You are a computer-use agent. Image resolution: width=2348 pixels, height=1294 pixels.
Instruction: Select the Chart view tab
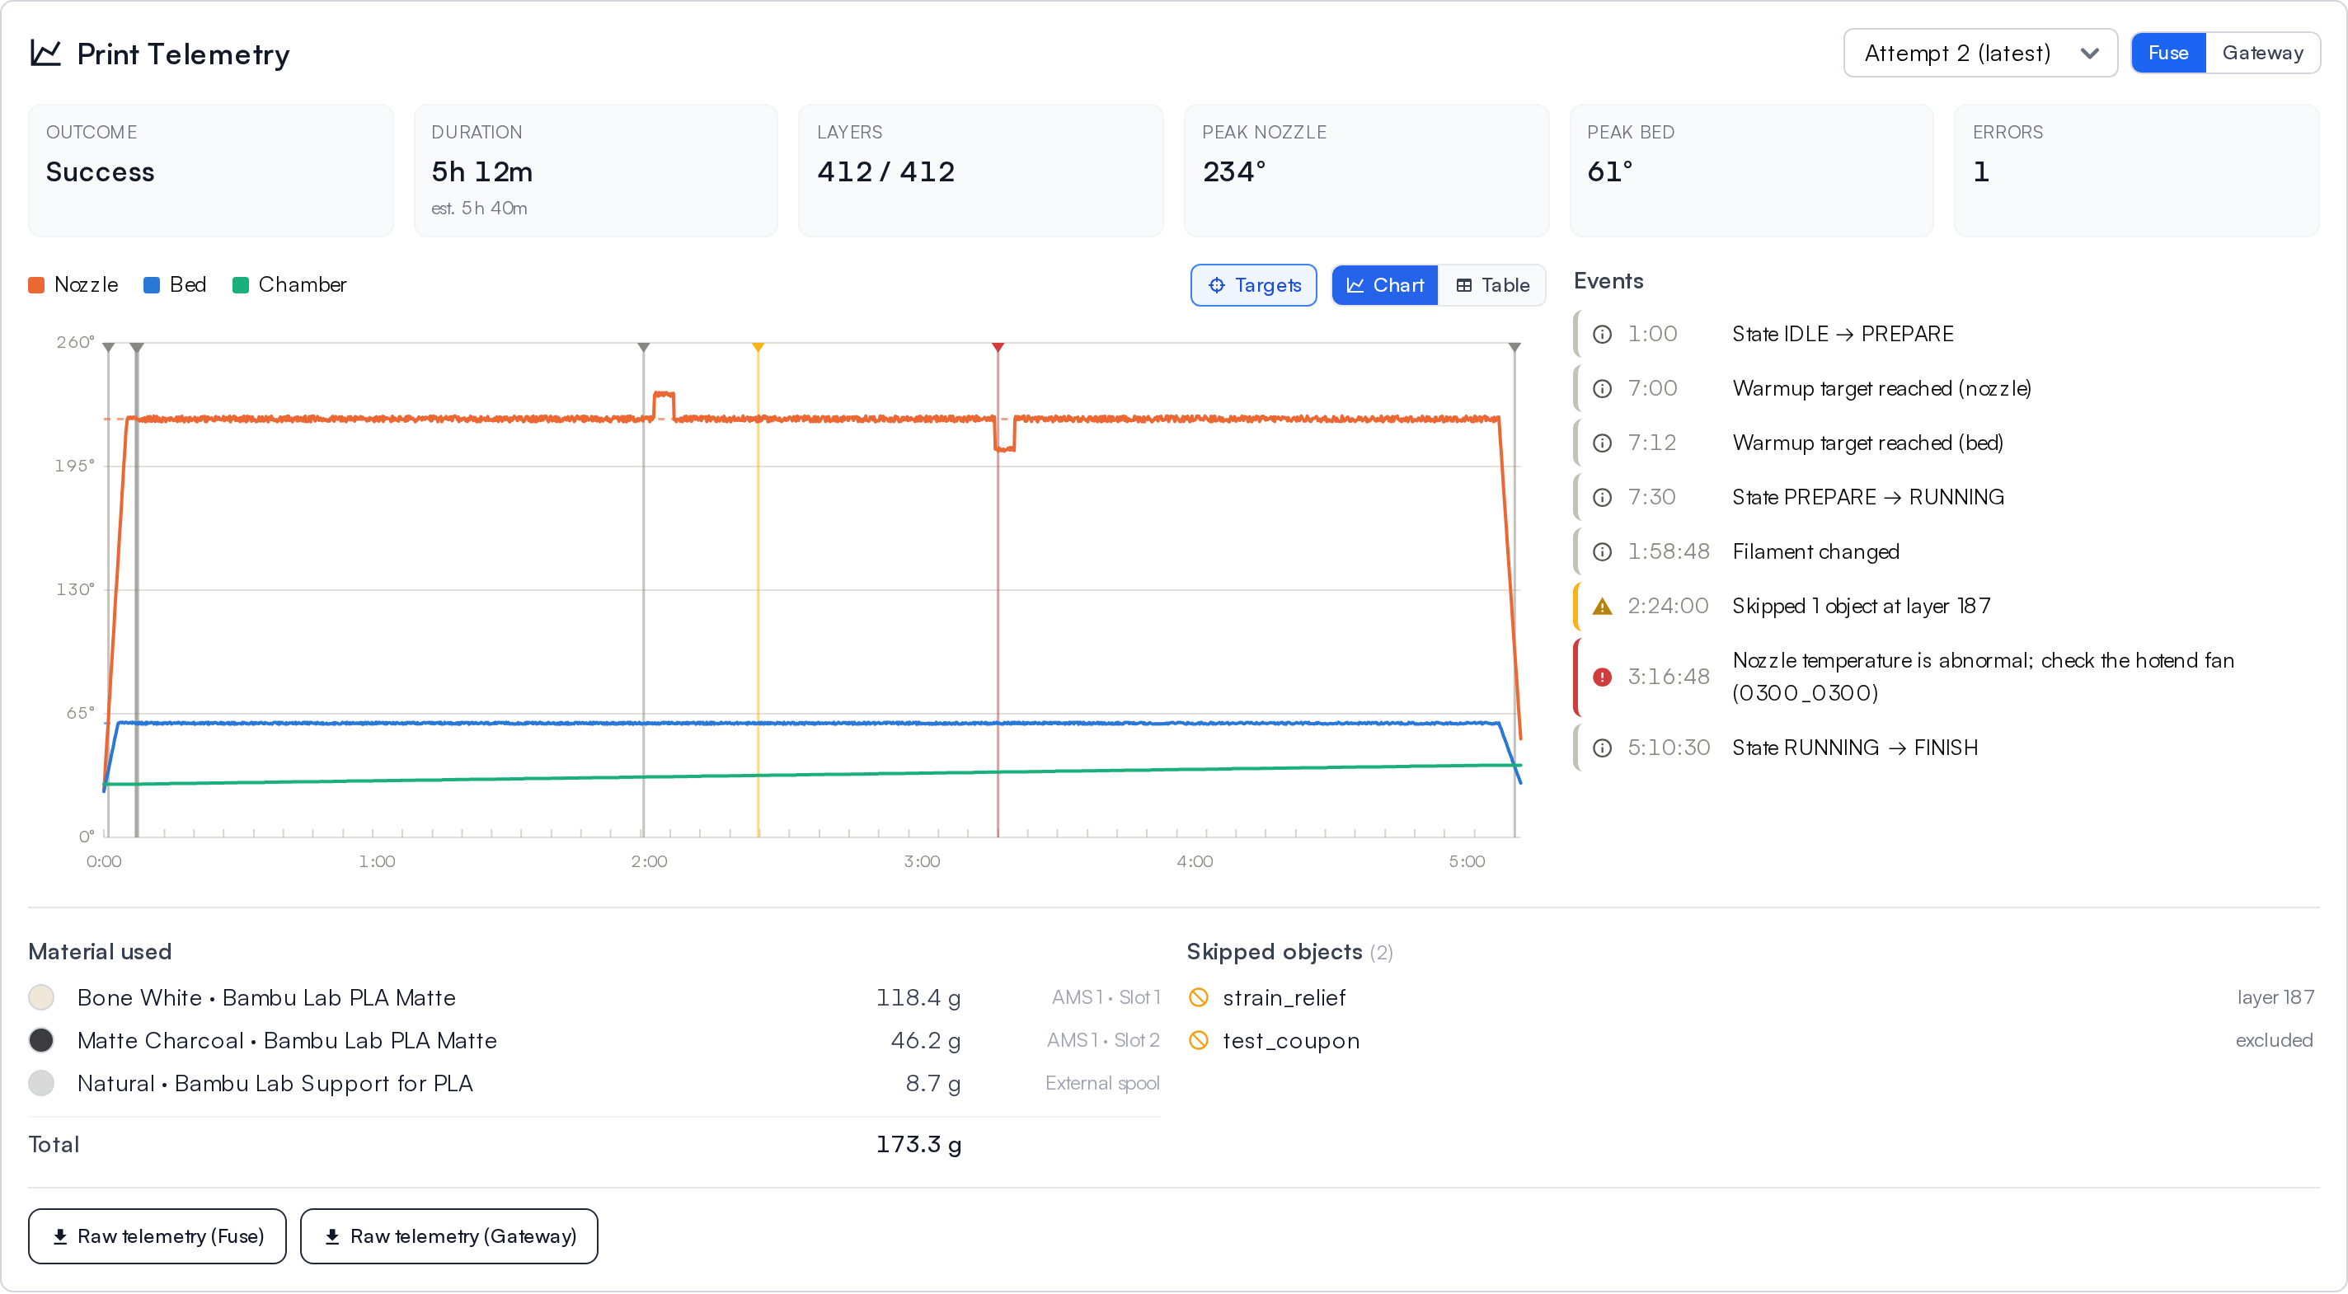click(1383, 285)
